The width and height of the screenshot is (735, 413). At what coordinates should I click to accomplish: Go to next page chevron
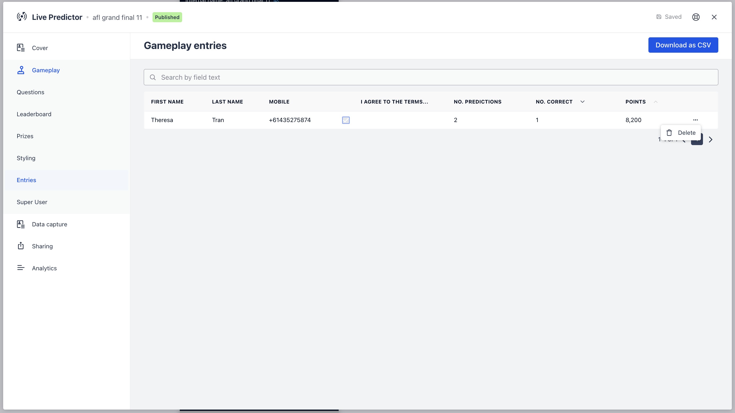click(x=710, y=140)
